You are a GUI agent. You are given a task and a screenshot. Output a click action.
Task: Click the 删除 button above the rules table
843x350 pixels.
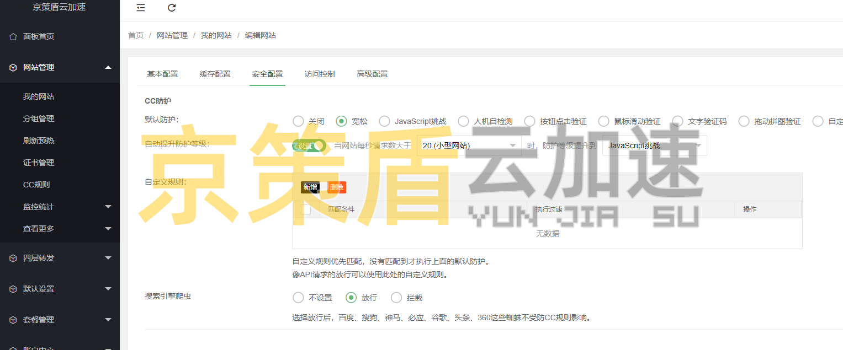pyautogui.click(x=336, y=187)
